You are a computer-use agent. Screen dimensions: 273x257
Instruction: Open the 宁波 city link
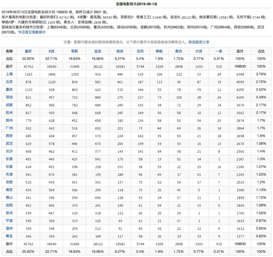point(9,221)
